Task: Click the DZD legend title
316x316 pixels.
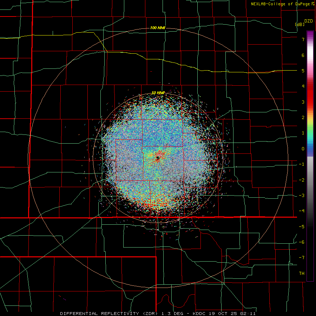Action: 309,21
